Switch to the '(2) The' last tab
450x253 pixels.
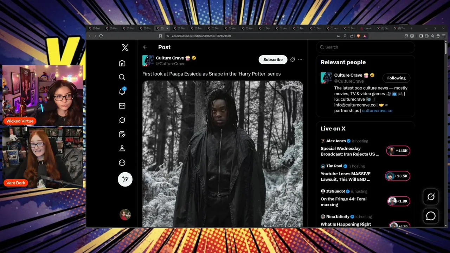pyautogui.click(x=401, y=28)
